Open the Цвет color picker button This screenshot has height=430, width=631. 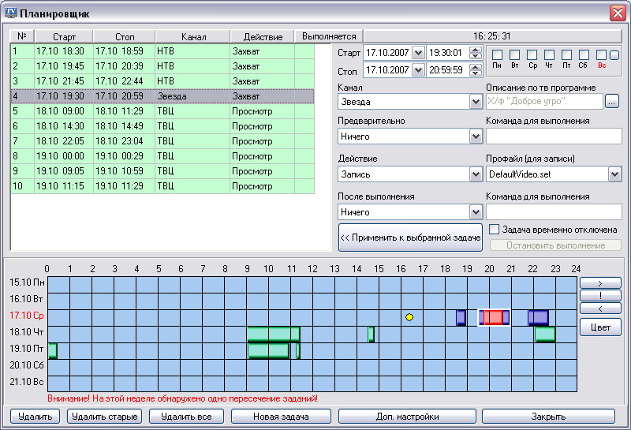[x=600, y=327]
